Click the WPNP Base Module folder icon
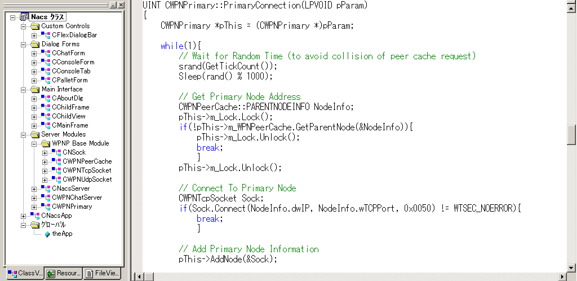Viewport: 577px width, 281px height. (x=46, y=143)
